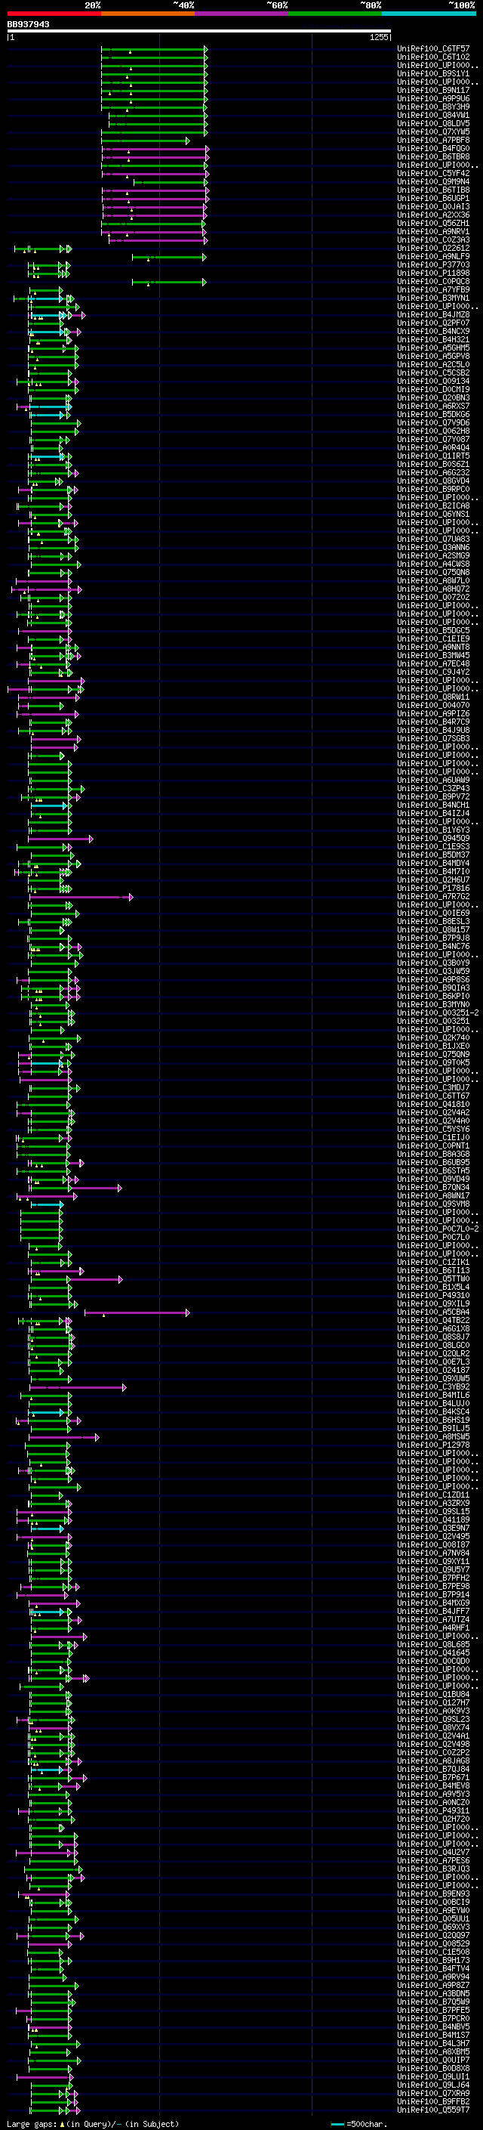Open hit UniRef100_B8Y3H9
The height and width of the screenshot is (2130, 483).
(x=433, y=107)
